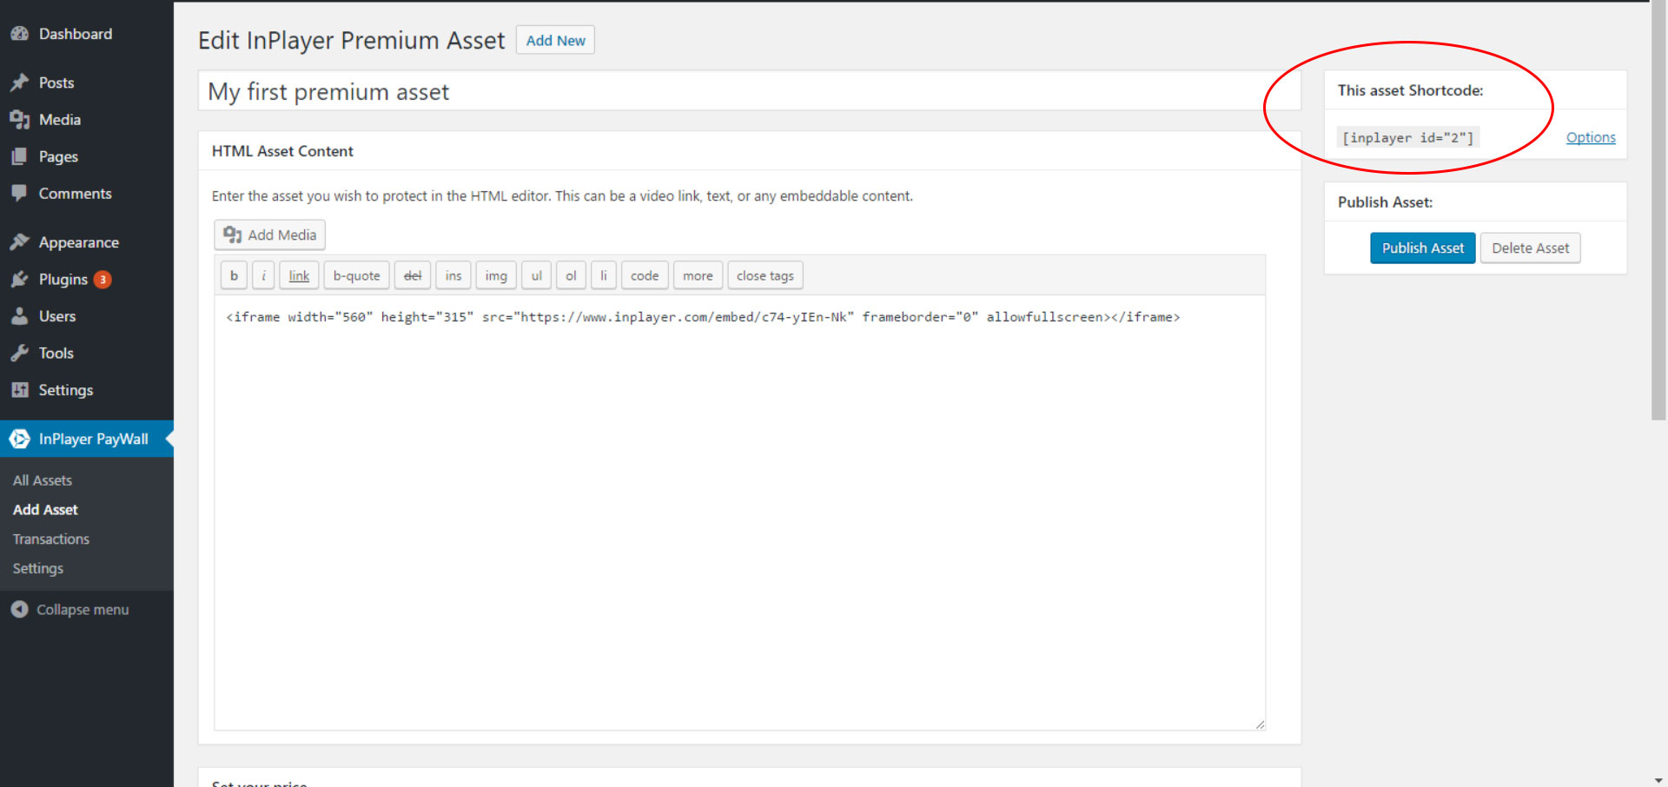The width and height of the screenshot is (1668, 787).
Task: Select InPlayer PayWall menu item
Action: coord(87,439)
